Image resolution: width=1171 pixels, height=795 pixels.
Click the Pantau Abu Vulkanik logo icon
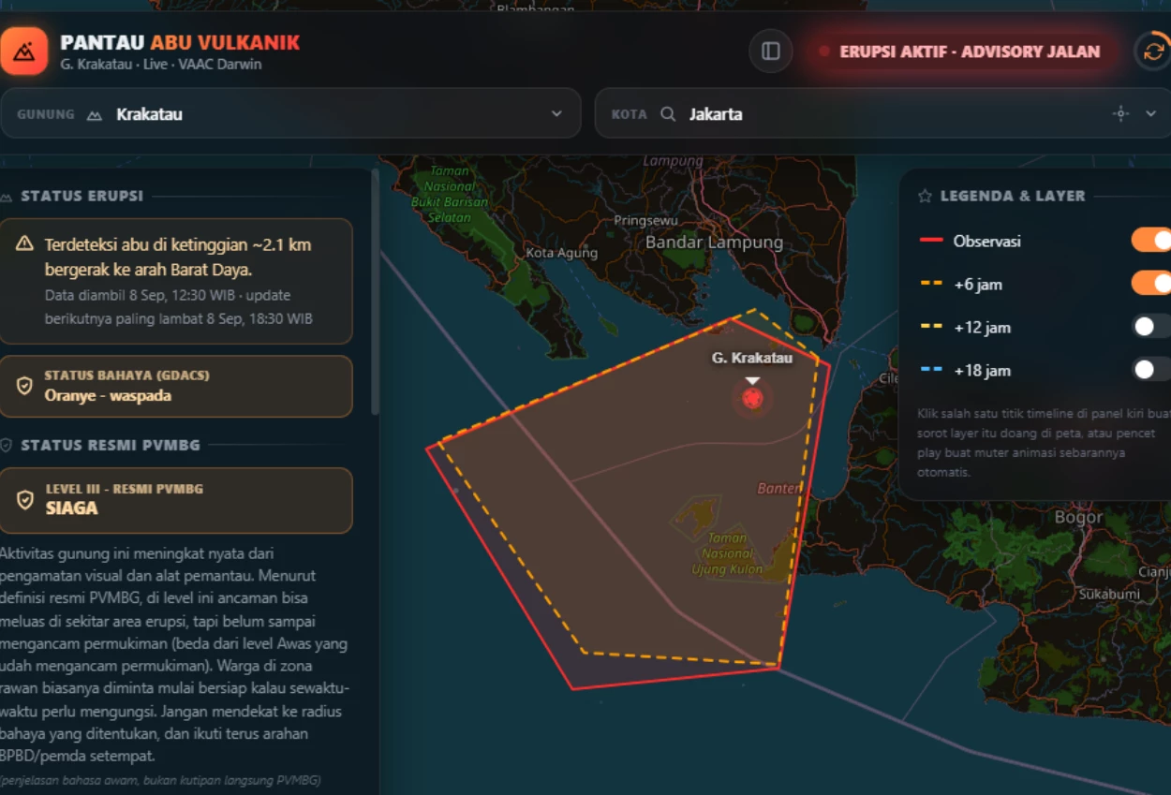tap(22, 52)
